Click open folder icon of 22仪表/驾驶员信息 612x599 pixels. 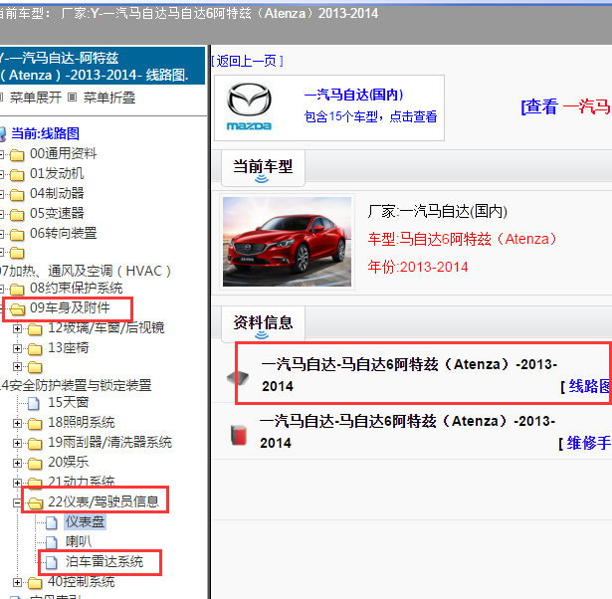[36, 503]
